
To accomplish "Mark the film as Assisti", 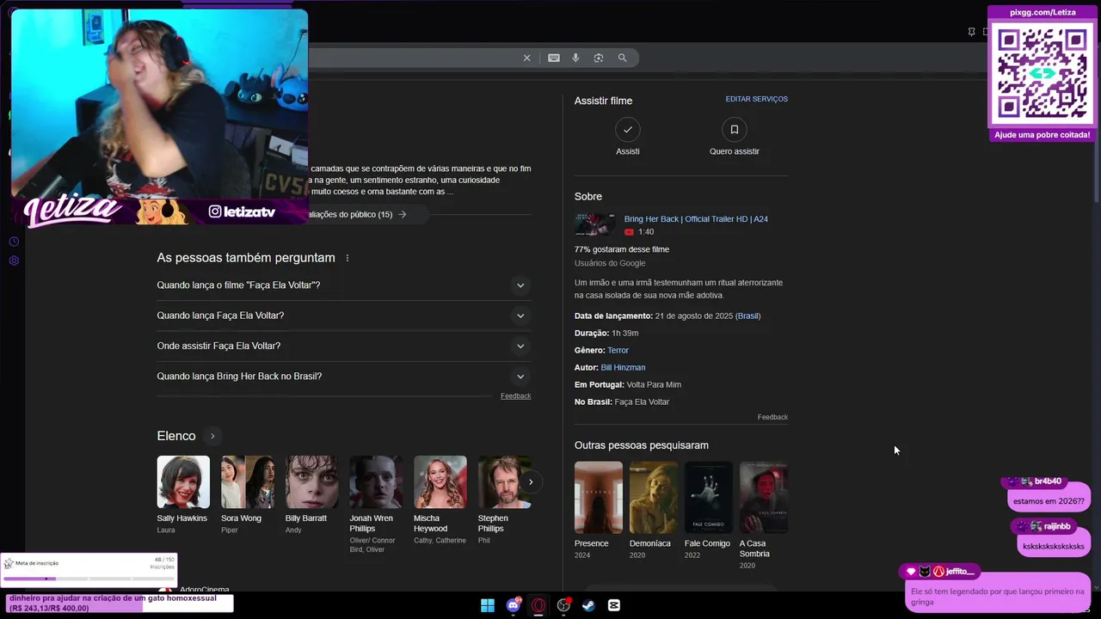I will 628,130.
